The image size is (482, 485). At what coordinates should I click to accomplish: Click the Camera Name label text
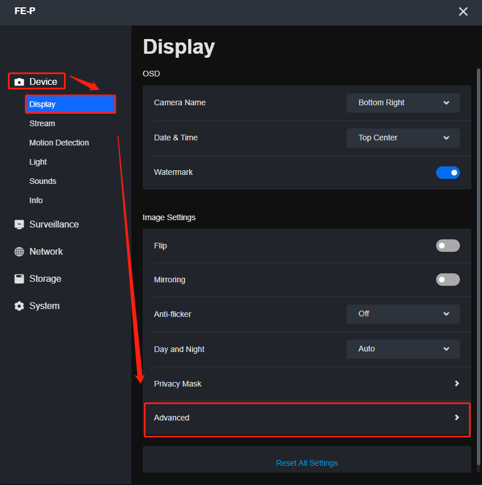pyautogui.click(x=180, y=102)
